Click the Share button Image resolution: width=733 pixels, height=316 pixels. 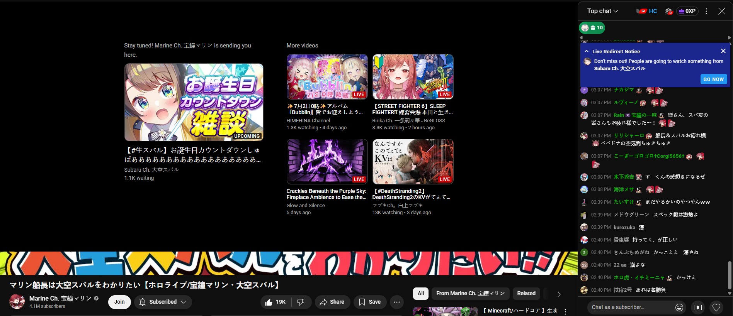click(x=332, y=302)
